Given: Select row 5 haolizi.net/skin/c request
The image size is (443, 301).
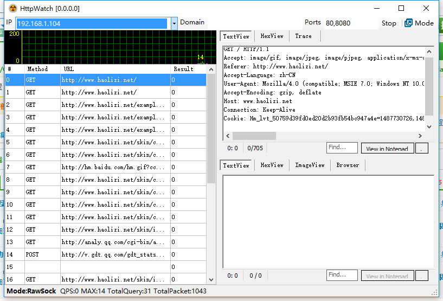Looking at the screenshot, I should [x=106, y=142].
